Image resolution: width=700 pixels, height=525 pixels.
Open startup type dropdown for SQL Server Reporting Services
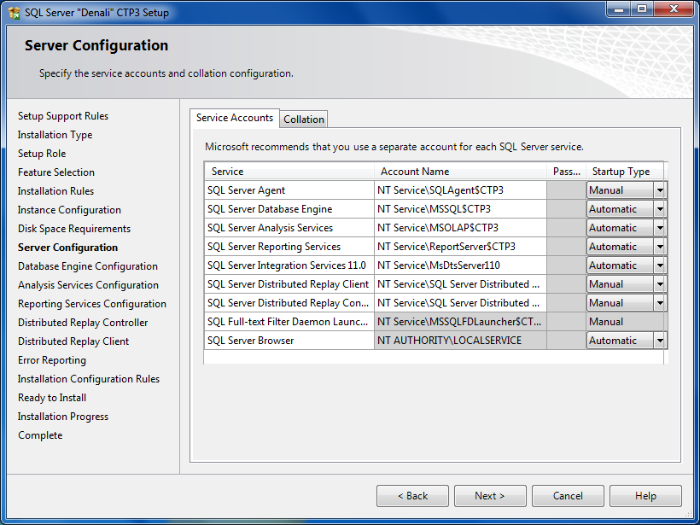coord(659,247)
